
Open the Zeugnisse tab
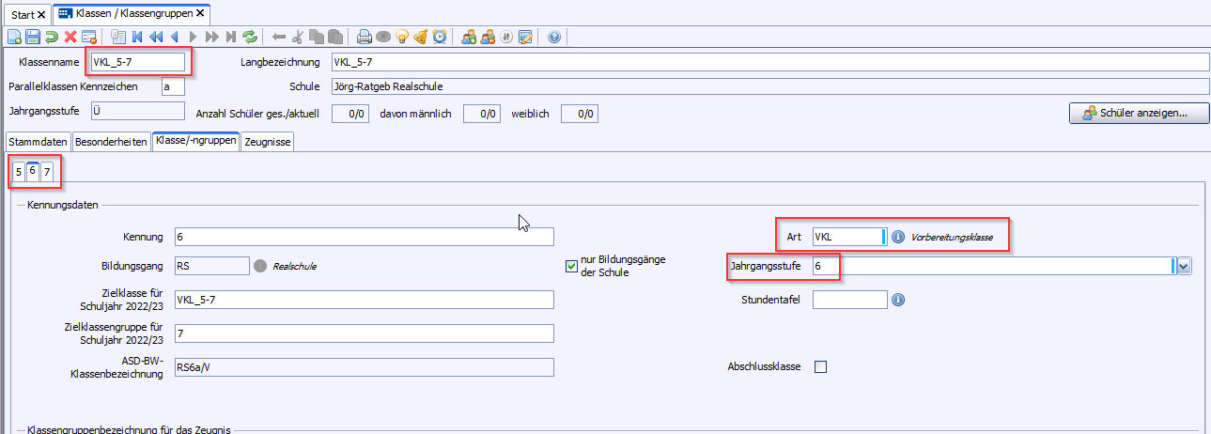click(268, 142)
